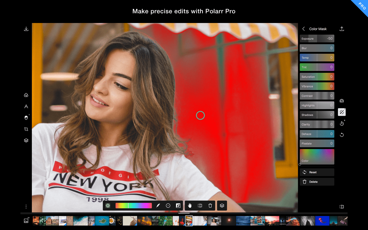The height and width of the screenshot is (230, 368).
Task: Open the three-dot overflow menu
Action: [x=26, y=206]
